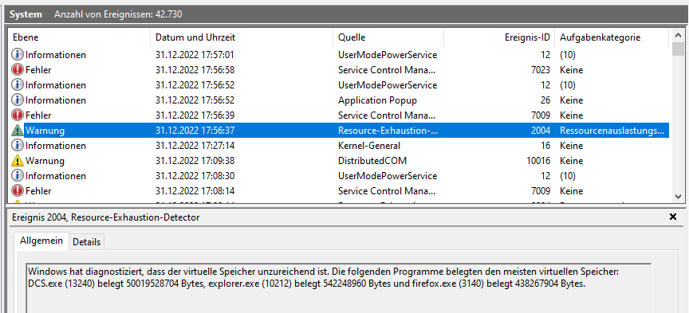689x313 pixels.
Task: Click the info icon of the 17:57:01 event
Action: click(x=17, y=55)
